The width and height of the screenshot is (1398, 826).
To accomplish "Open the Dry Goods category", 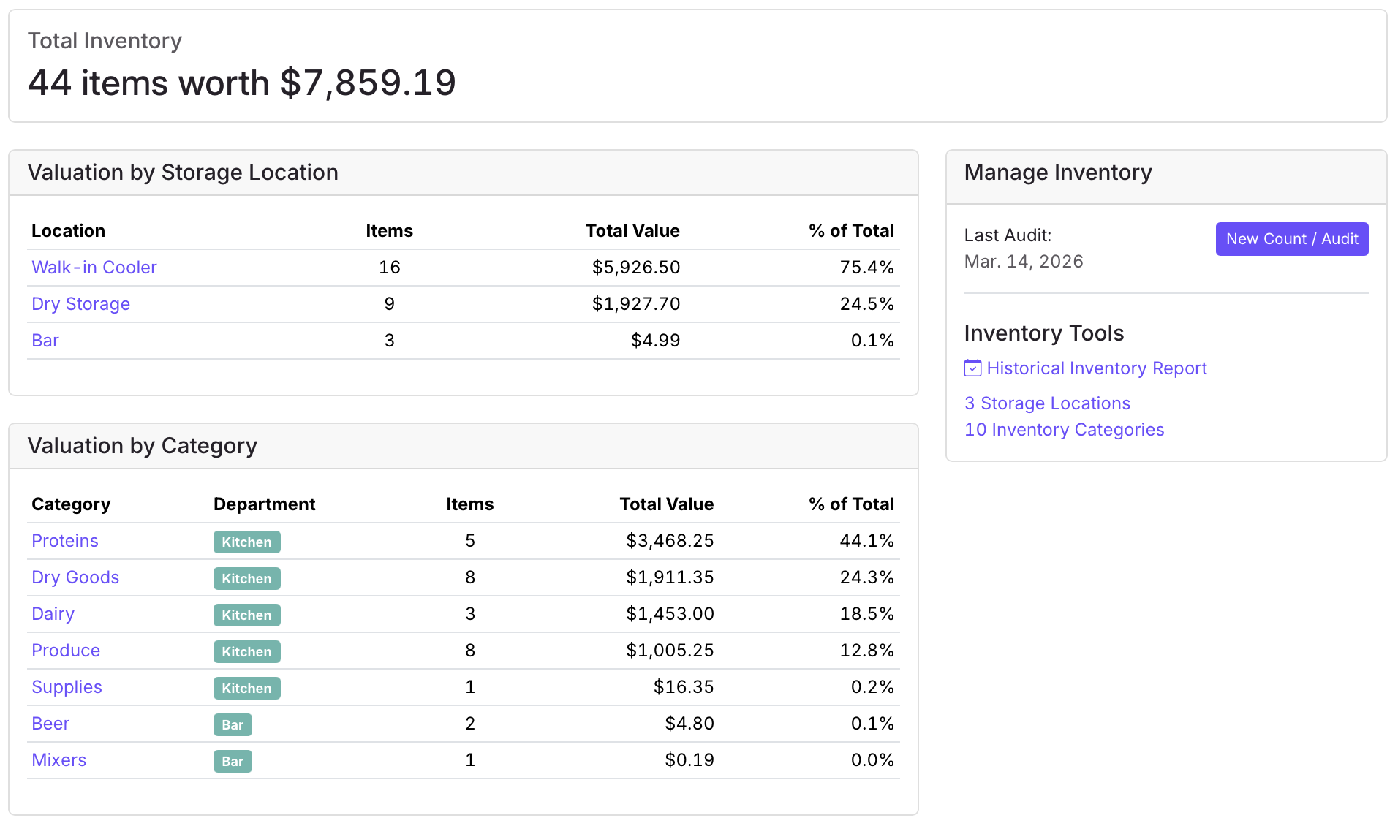I will (x=75, y=577).
